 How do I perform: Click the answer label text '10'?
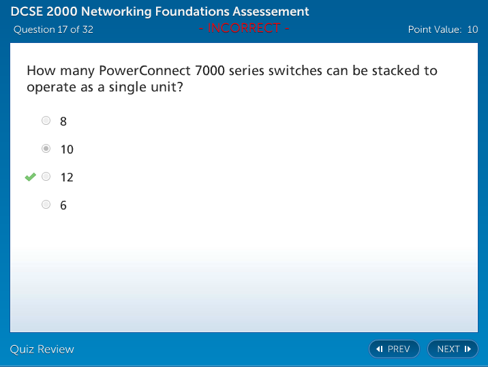(x=67, y=149)
